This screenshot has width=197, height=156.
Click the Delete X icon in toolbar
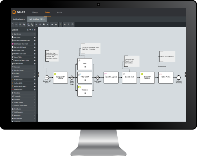[x=48, y=25]
